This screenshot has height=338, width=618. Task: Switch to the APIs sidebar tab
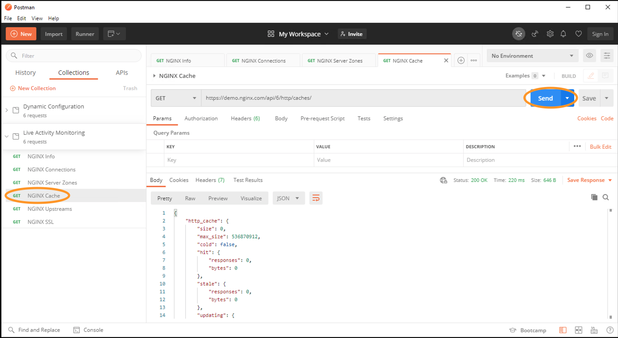tap(122, 73)
